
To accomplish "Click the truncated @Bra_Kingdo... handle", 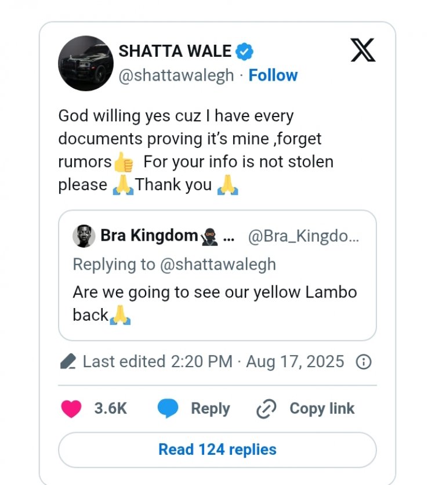I will (x=303, y=236).
